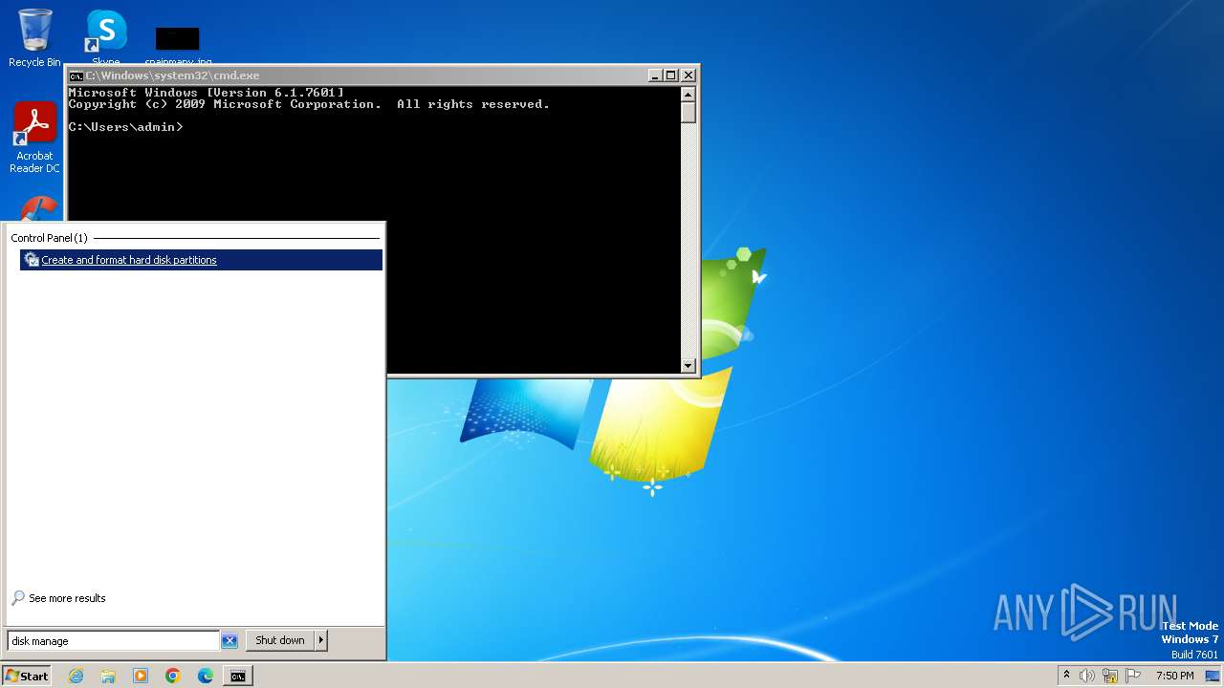The image size is (1224, 688).
Task: Click the cmd scrollbar up arrow
Action: 688,94
